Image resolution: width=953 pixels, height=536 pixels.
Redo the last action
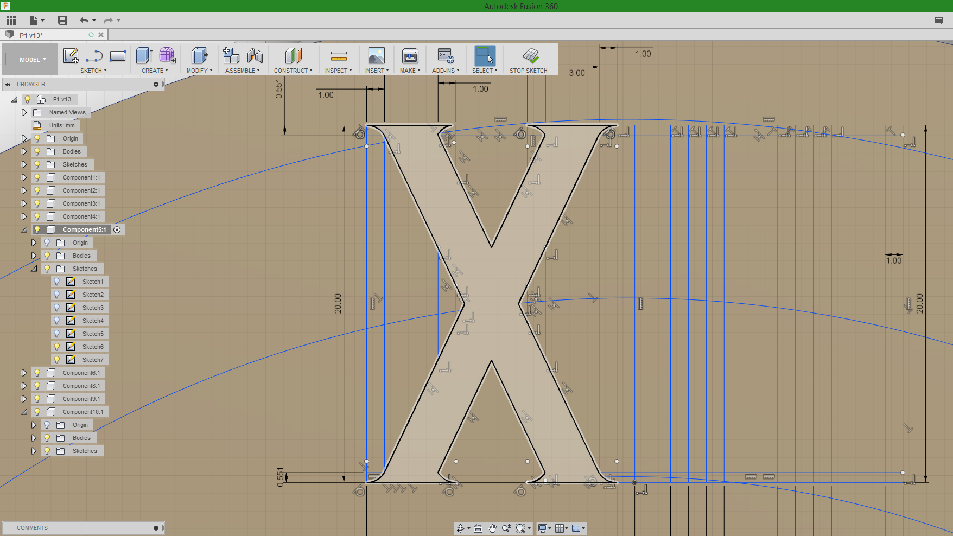(x=108, y=21)
